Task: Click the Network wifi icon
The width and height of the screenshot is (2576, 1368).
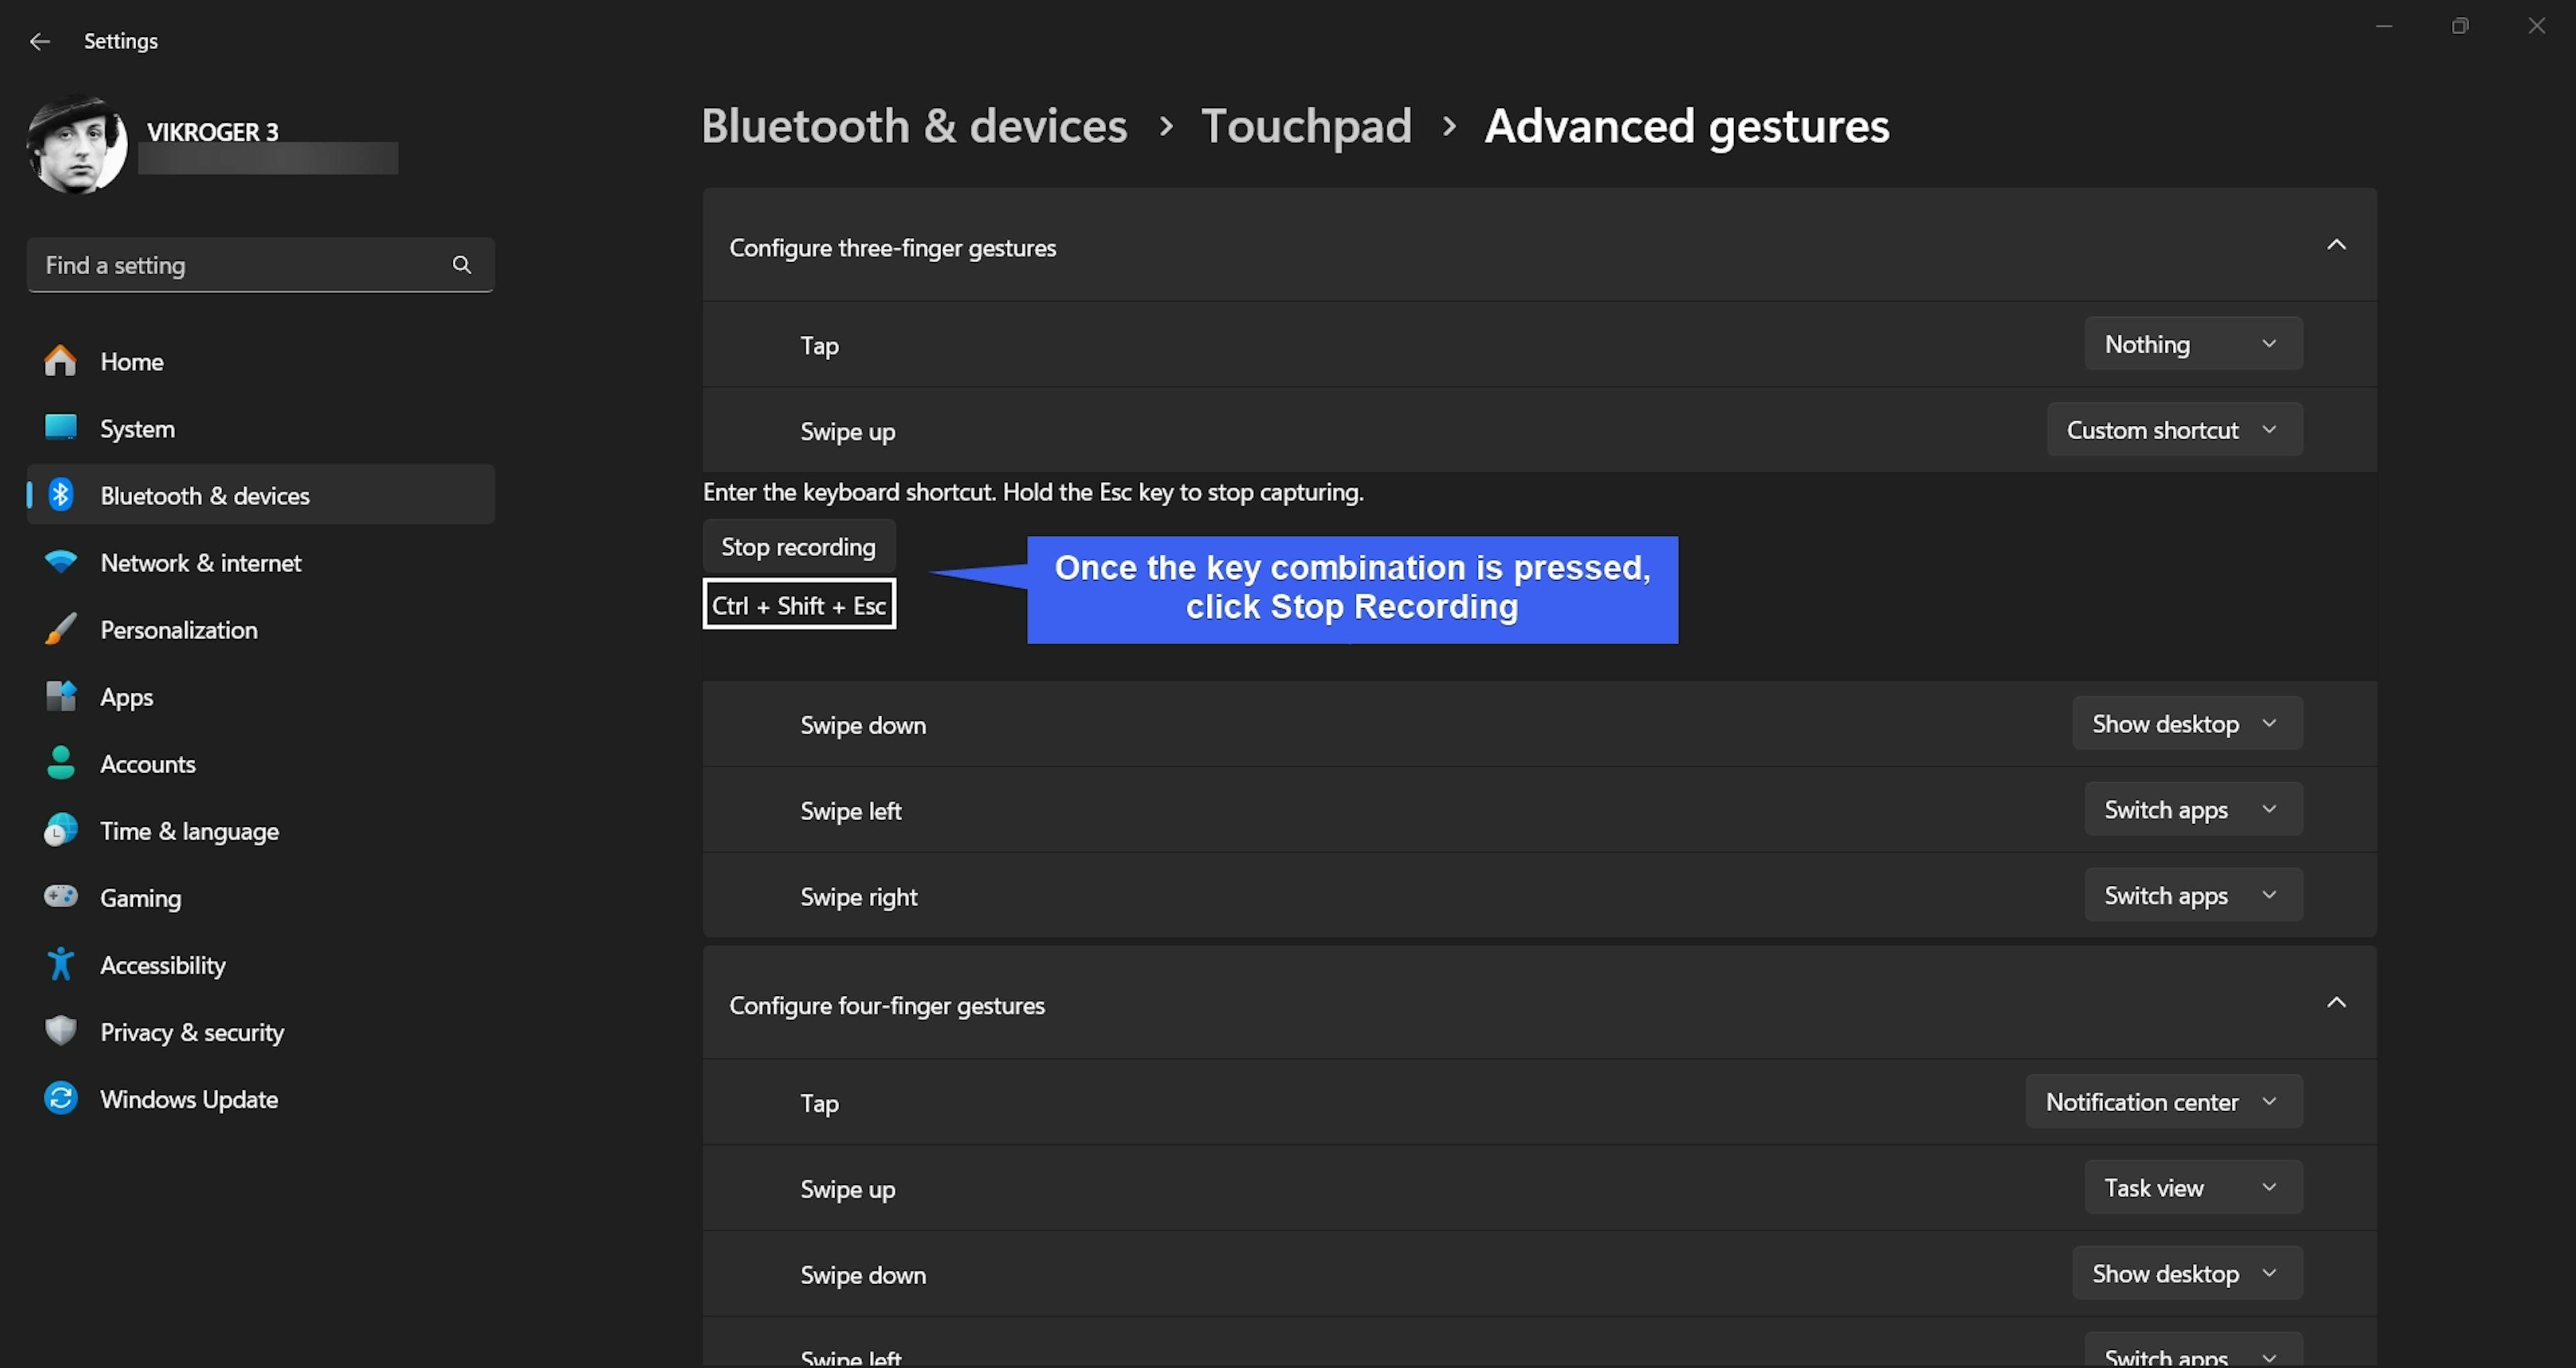Action: coord(60,562)
